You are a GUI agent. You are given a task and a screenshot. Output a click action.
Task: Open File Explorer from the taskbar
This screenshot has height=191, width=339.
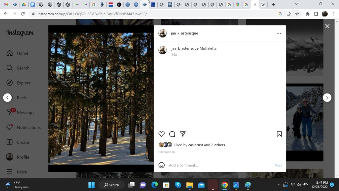(x=189, y=185)
